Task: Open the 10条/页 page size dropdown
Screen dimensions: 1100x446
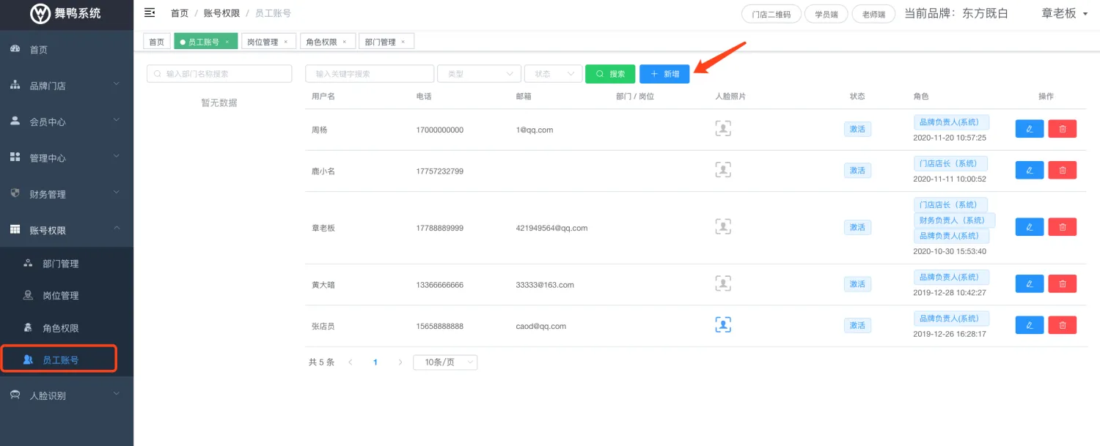Action: [x=444, y=363]
